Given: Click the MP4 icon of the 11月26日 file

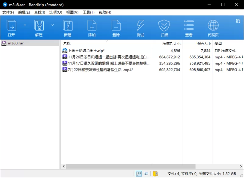Looking at the screenshot, I should tap(65, 57).
